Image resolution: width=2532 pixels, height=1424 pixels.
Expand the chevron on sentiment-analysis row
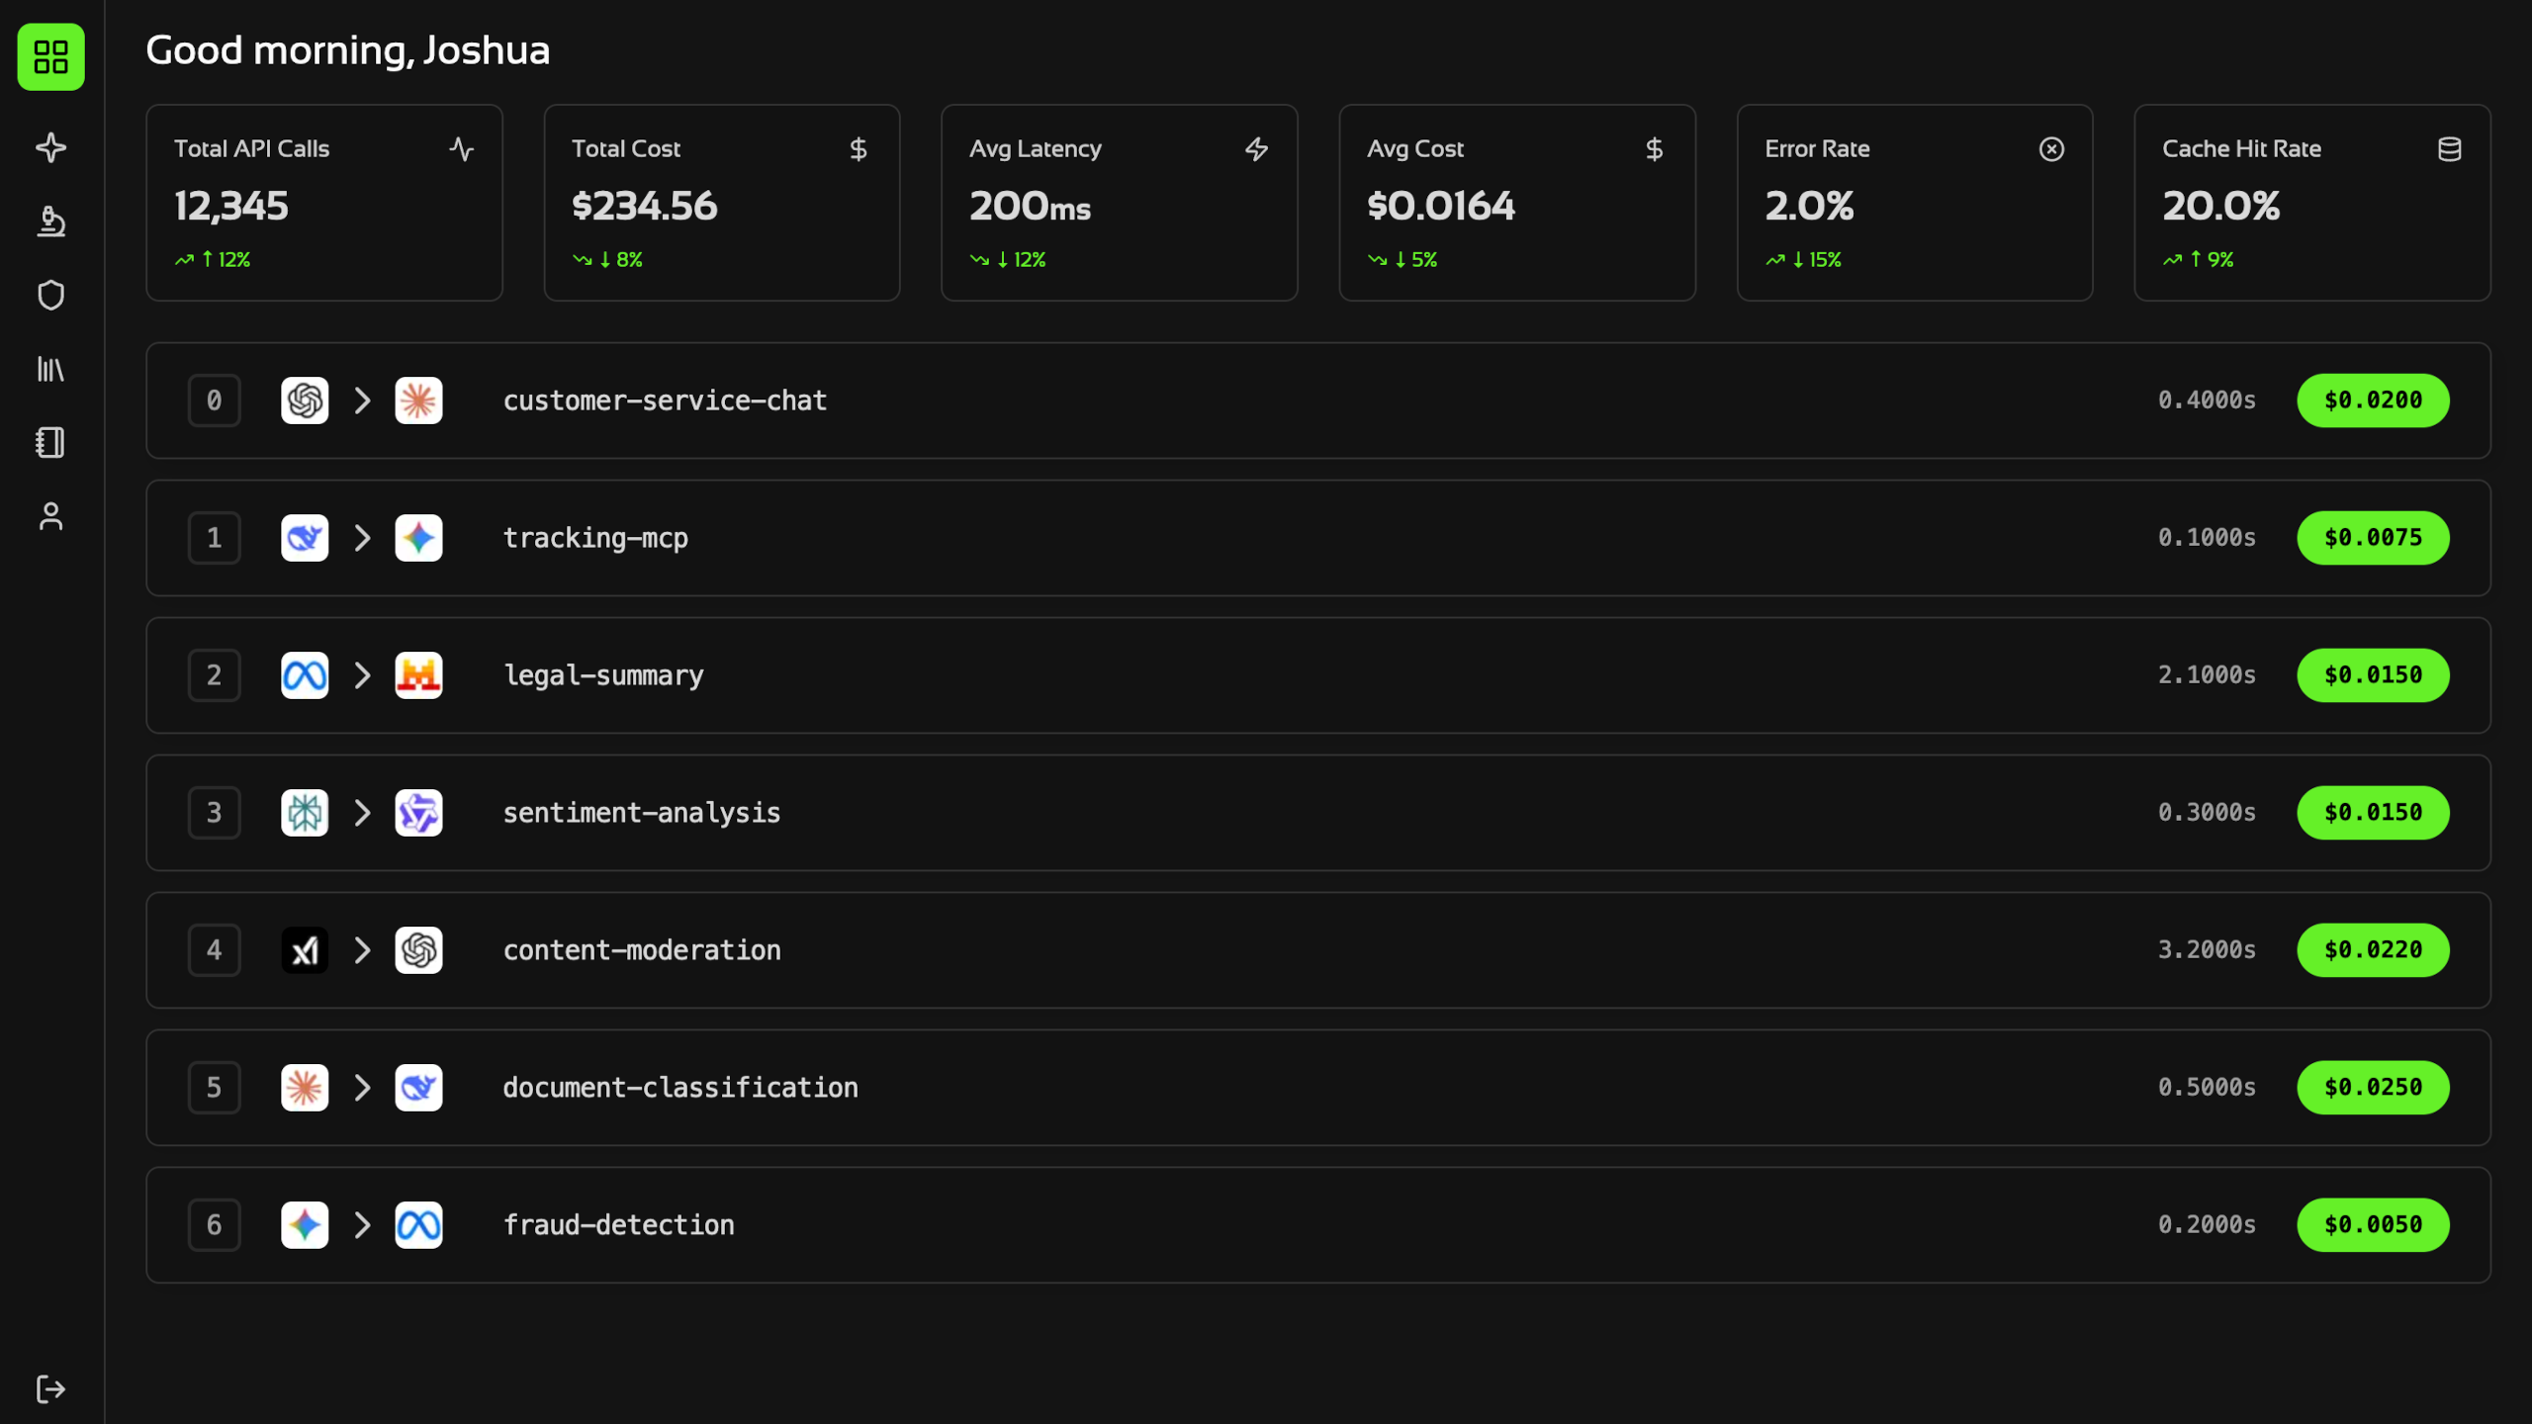(x=362, y=813)
